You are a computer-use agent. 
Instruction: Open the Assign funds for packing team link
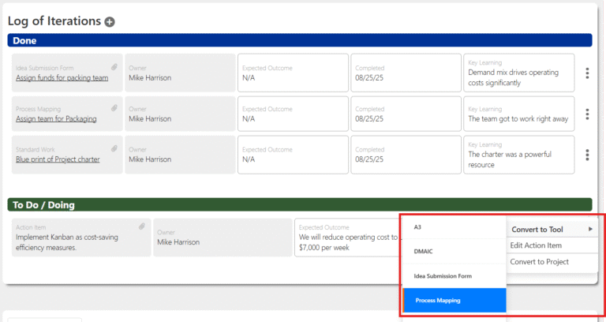click(x=62, y=78)
